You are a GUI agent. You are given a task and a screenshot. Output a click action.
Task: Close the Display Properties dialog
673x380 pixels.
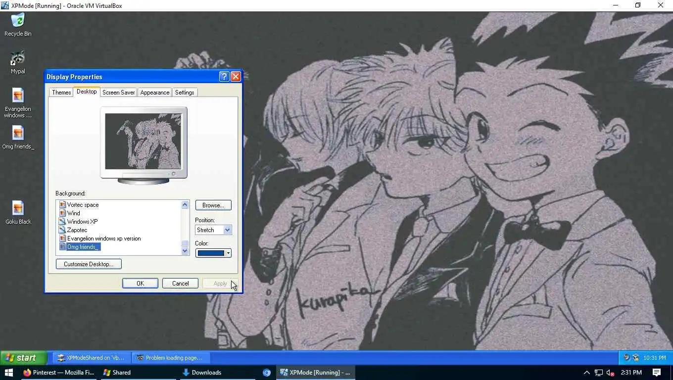click(x=236, y=77)
